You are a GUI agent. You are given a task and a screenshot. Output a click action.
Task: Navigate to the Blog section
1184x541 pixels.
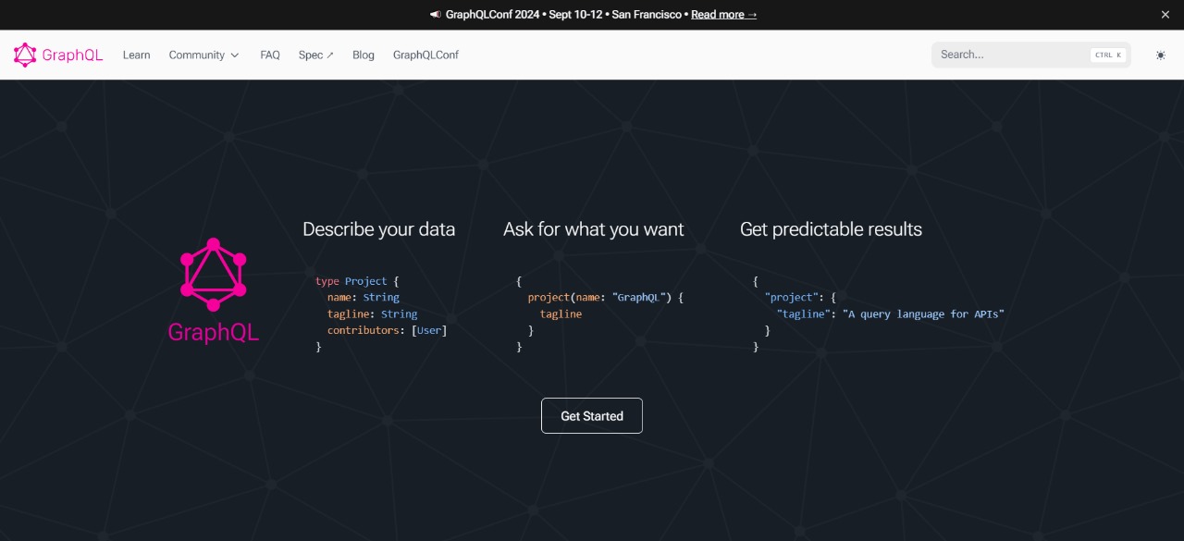364,55
